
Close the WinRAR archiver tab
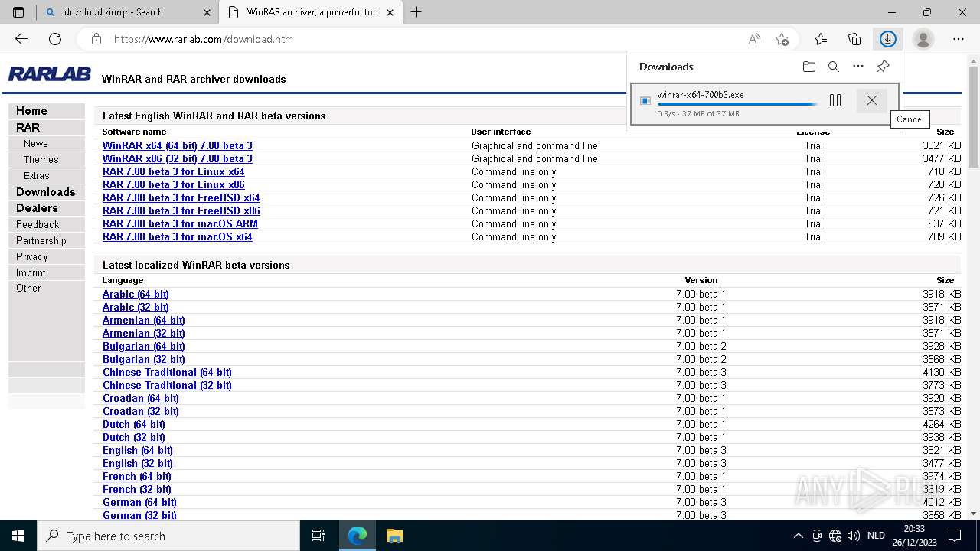[x=390, y=12]
